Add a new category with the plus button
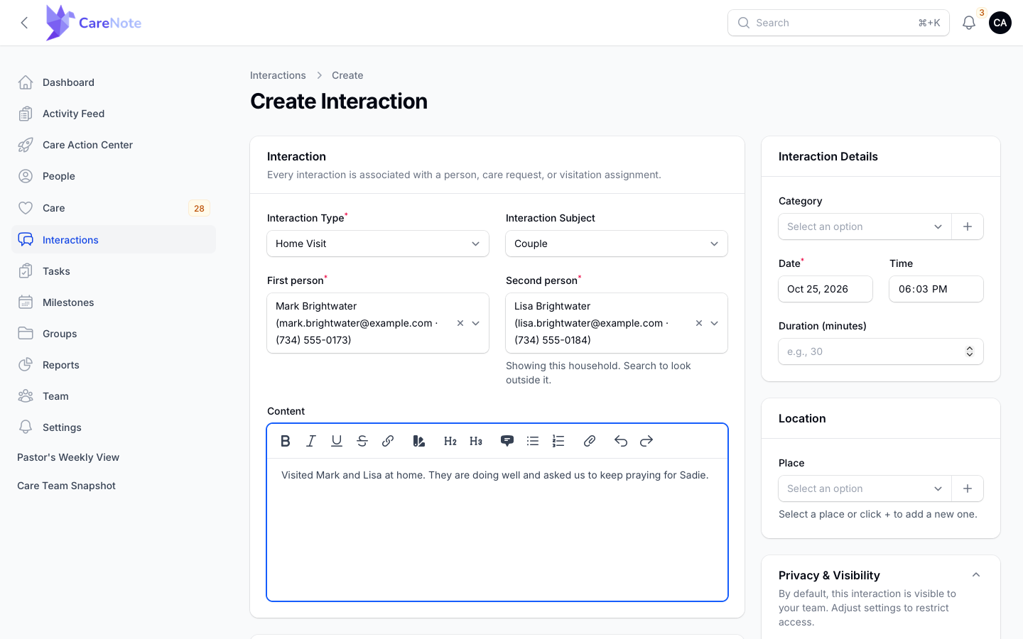Image resolution: width=1023 pixels, height=639 pixels. point(968,226)
